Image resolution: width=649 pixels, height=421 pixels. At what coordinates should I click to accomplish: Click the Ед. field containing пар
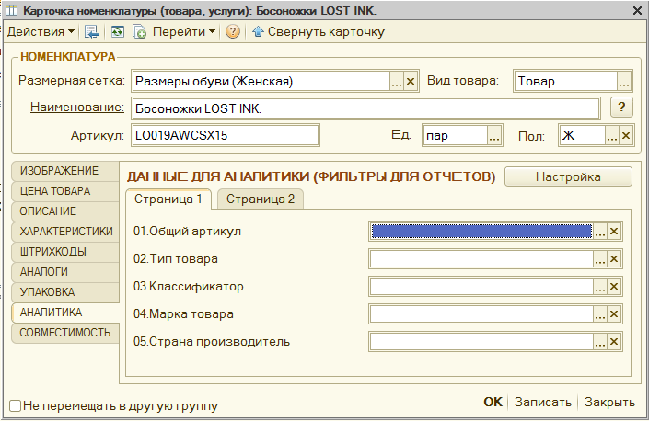click(x=456, y=135)
